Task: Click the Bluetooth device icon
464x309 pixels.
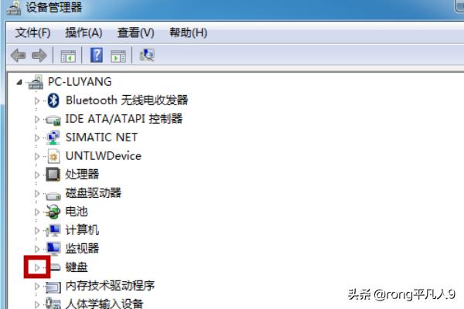Action: (x=53, y=100)
